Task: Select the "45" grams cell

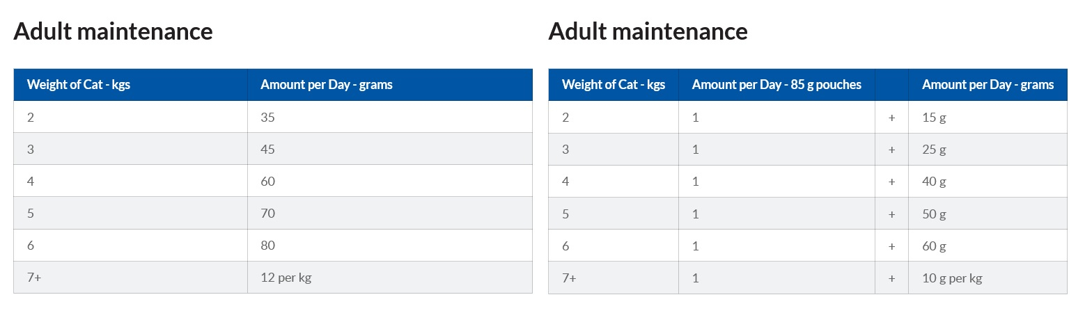Action: (268, 150)
